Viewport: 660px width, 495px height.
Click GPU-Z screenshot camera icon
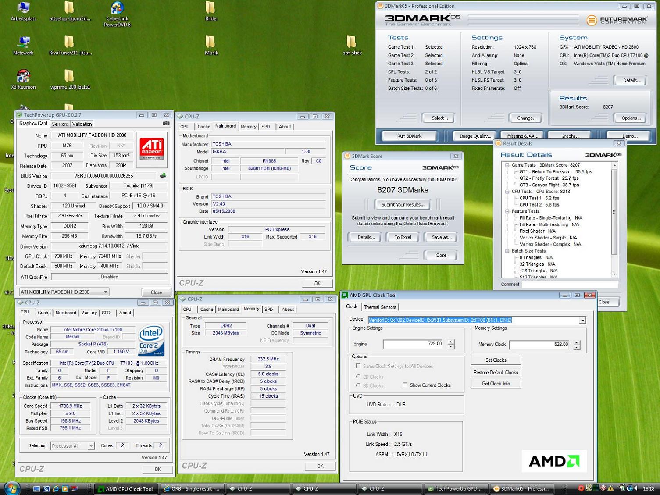[166, 124]
